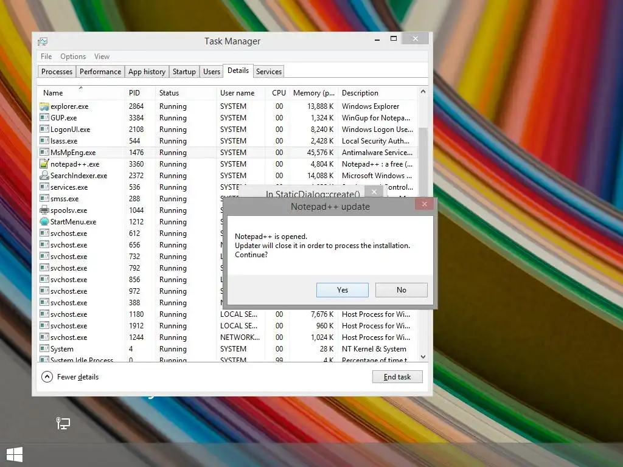Switch to the Performance tab
The height and width of the screenshot is (467, 623).
tap(100, 72)
